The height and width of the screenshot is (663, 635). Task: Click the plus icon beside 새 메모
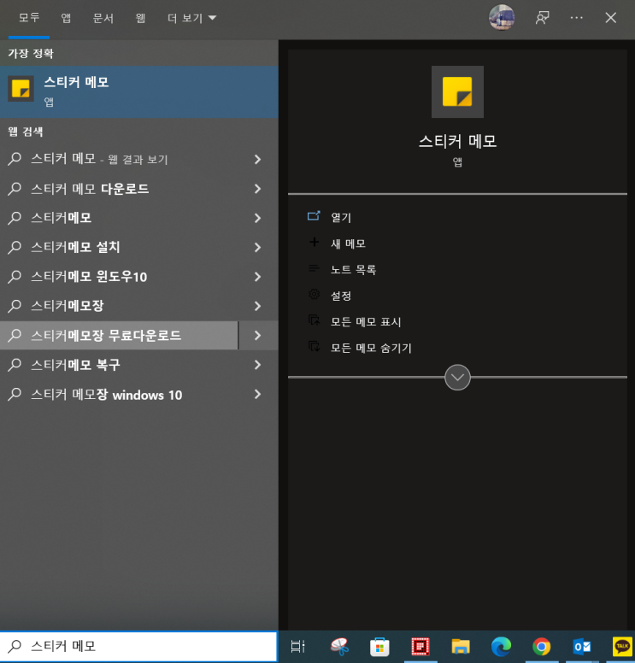[314, 243]
